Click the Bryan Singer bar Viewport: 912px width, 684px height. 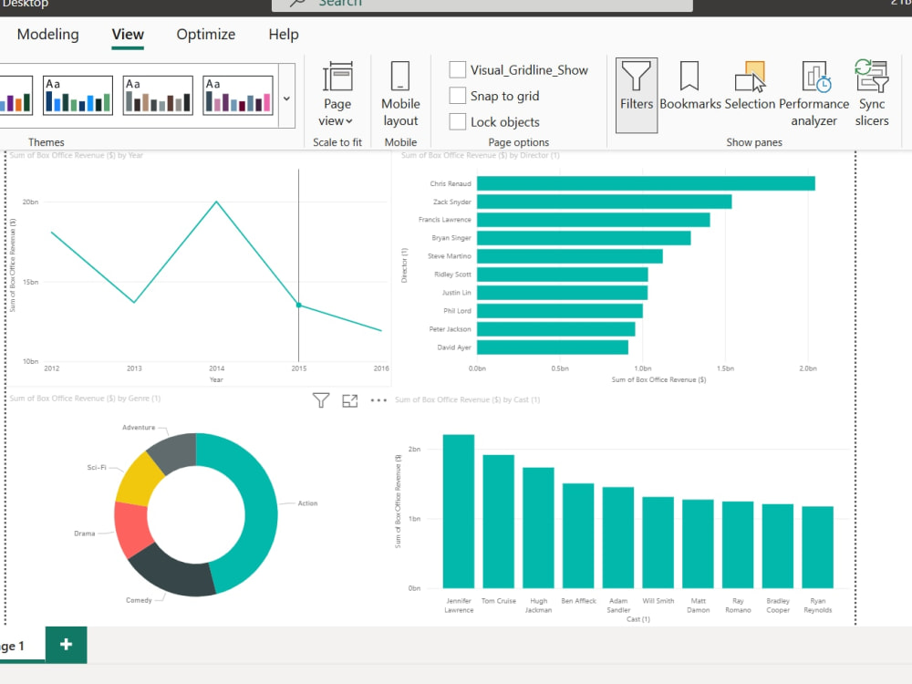click(584, 238)
